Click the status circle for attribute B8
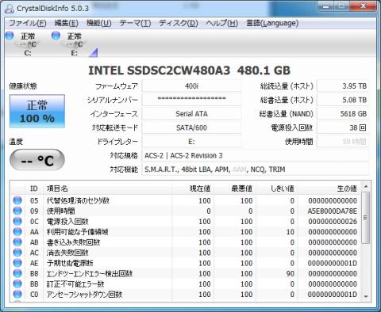 [17, 273]
